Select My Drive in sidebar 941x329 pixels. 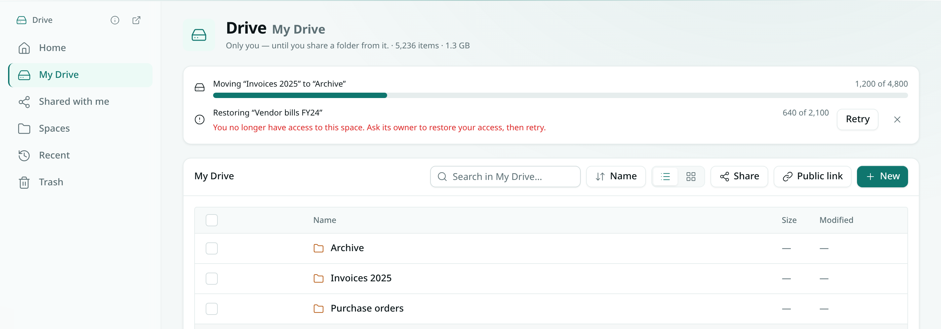(80, 75)
